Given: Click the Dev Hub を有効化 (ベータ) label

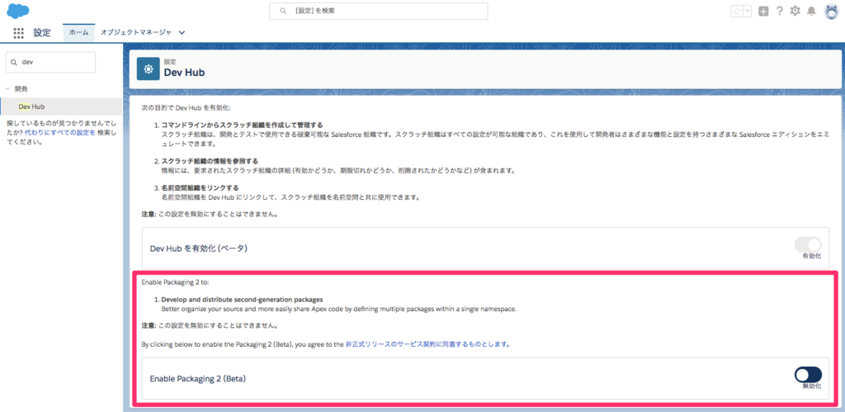Looking at the screenshot, I should click(x=198, y=248).
